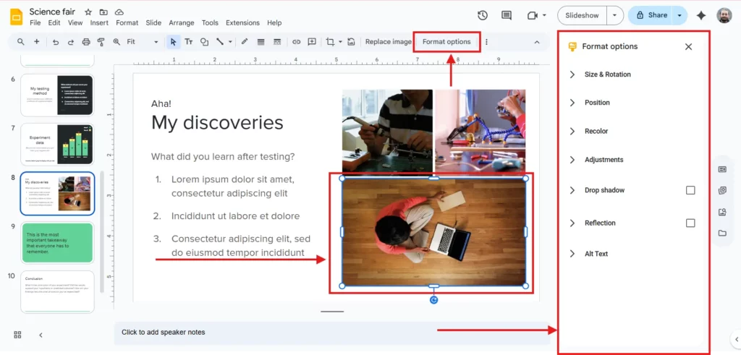This screenshot has width=741, height=355.
Task: Open the zoom Fit dropdown
Action: click(x=143, y=42)
